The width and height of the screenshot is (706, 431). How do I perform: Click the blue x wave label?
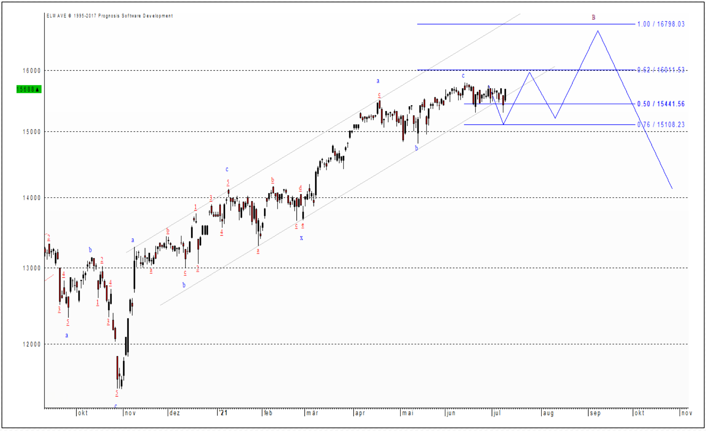pyautogui.click(x=301, y=238)
